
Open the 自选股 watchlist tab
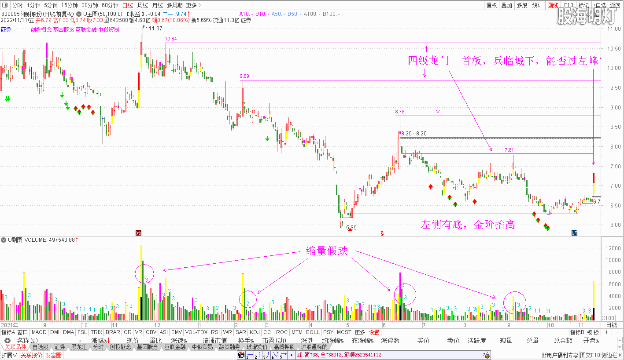tap(40, 347)
